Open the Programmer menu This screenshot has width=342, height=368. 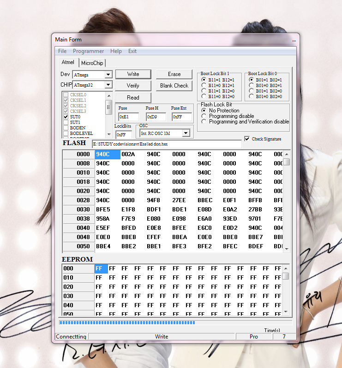pos(88,51)
